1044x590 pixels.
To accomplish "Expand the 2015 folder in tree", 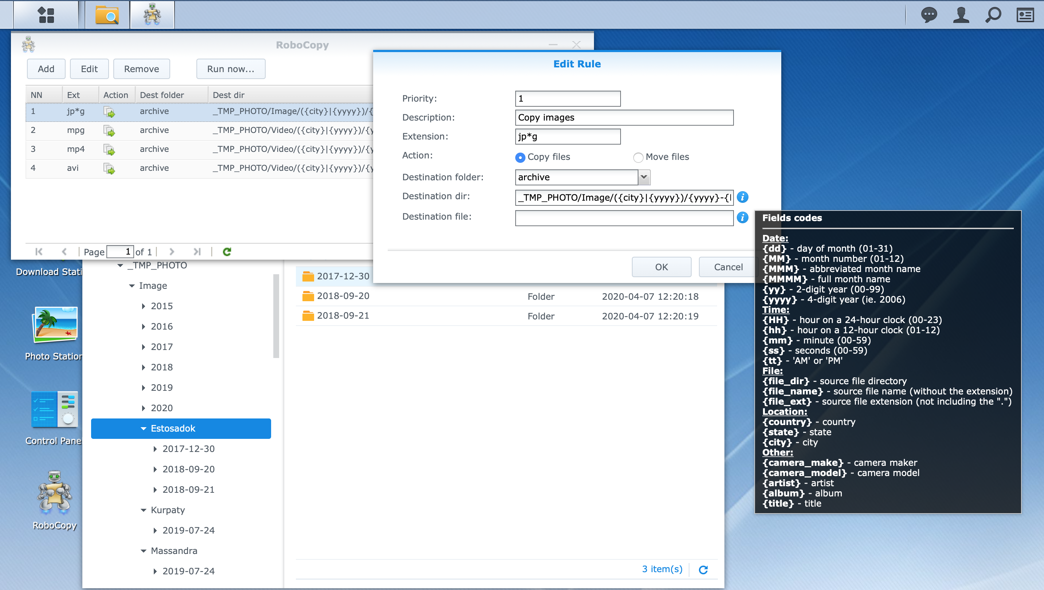I will [x=144, y=306].
